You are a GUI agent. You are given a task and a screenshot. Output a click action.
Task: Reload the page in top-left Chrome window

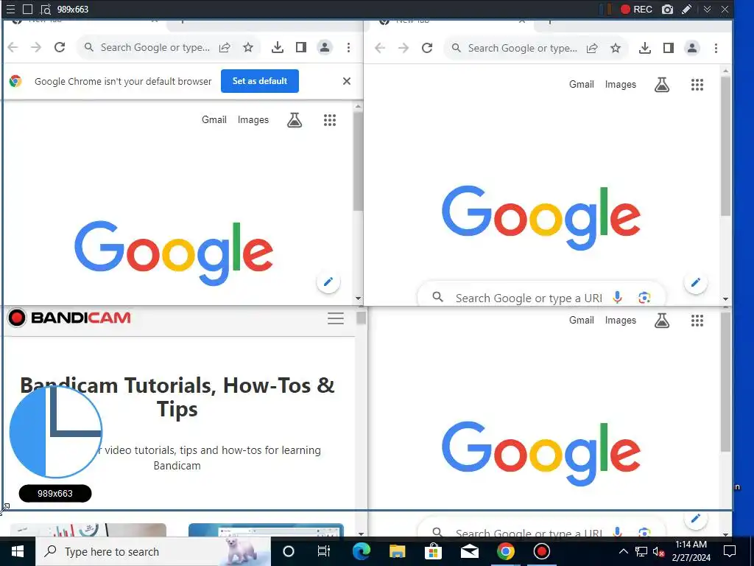pyautogui.click(x=60, y=47)
